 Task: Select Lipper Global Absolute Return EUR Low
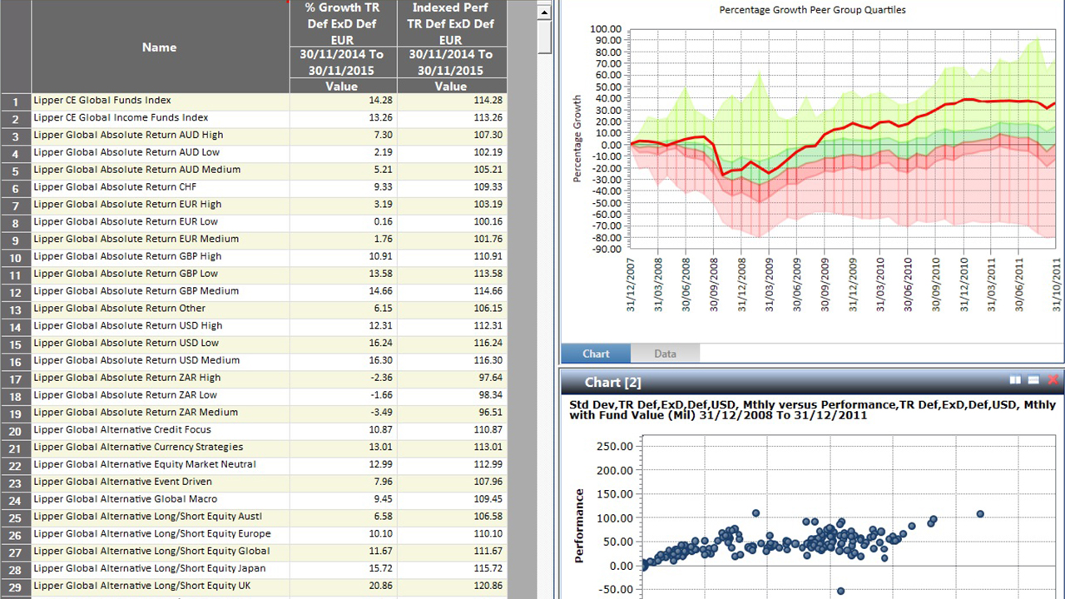(x=126, y=221)
